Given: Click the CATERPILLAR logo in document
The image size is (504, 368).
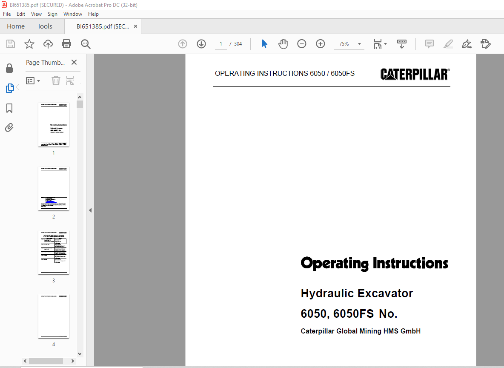Looking at the screenshot, I should (415, 74).
